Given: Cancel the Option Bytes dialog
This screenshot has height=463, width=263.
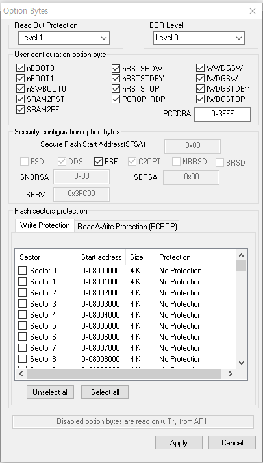Looking at the screenshot, I should pos(232,443).
